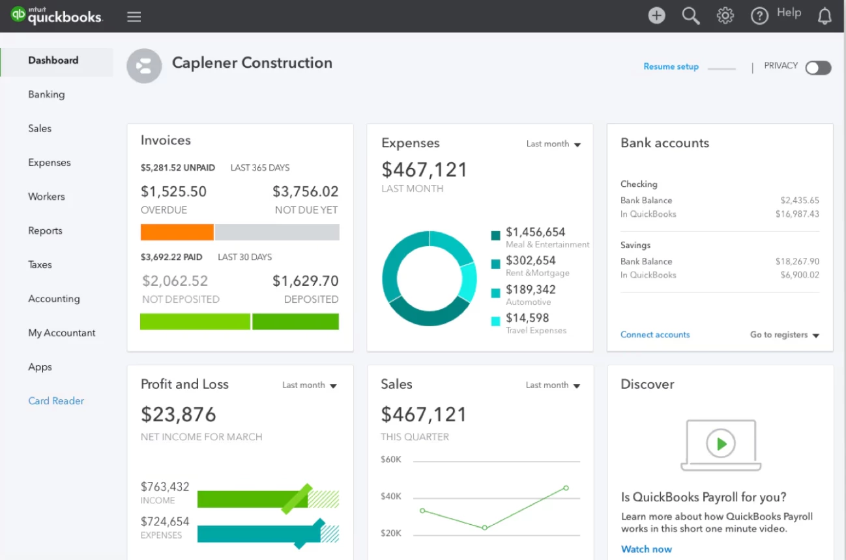
Task: Click the Travel Expenses legend swatch
Action: [495, 321]
